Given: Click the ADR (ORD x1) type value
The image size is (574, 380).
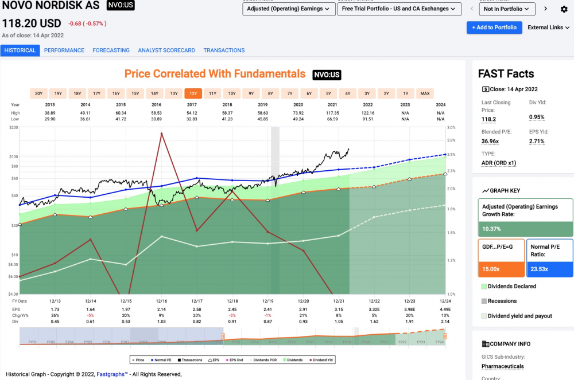Looking at the screenshot, I should tap(499, 163).
